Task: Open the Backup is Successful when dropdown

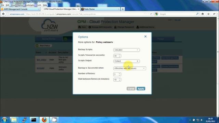Action: tap(130, 68)
